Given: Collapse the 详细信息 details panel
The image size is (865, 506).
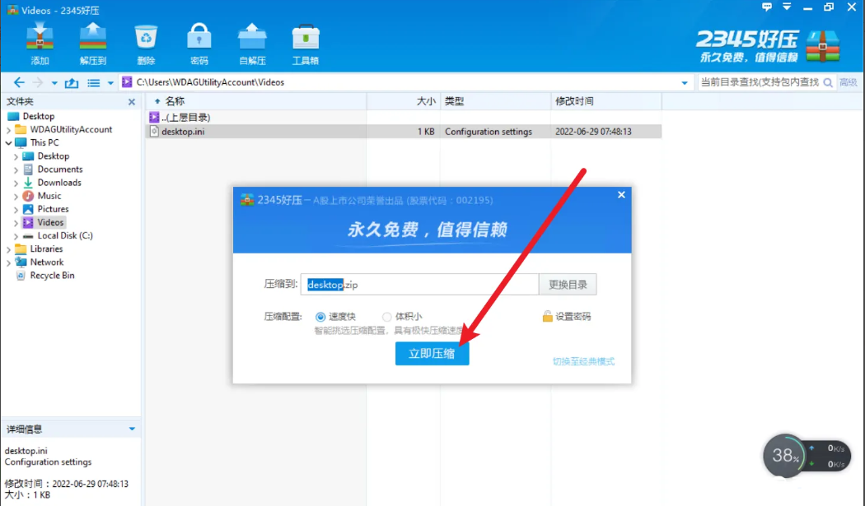Looking at the screenshot, I should [x=132, y=428].
